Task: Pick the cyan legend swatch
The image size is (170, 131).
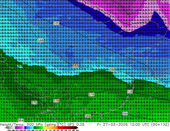Action: click(32, 128)
